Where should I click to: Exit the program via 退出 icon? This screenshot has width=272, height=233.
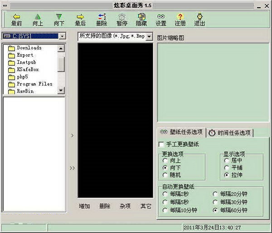coord(199,16)
